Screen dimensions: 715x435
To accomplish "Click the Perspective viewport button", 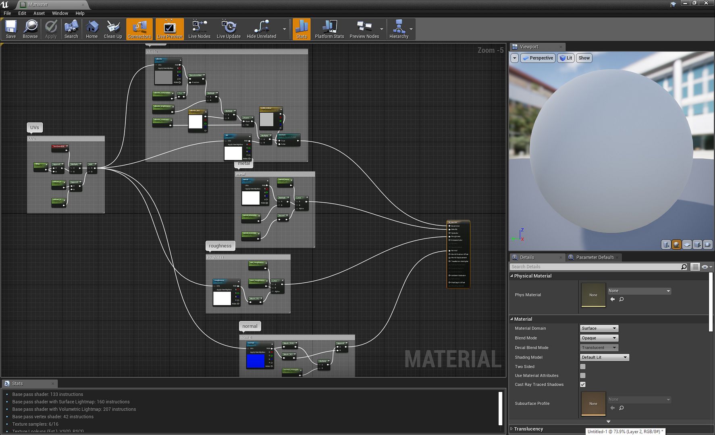I will coord(538,58).
